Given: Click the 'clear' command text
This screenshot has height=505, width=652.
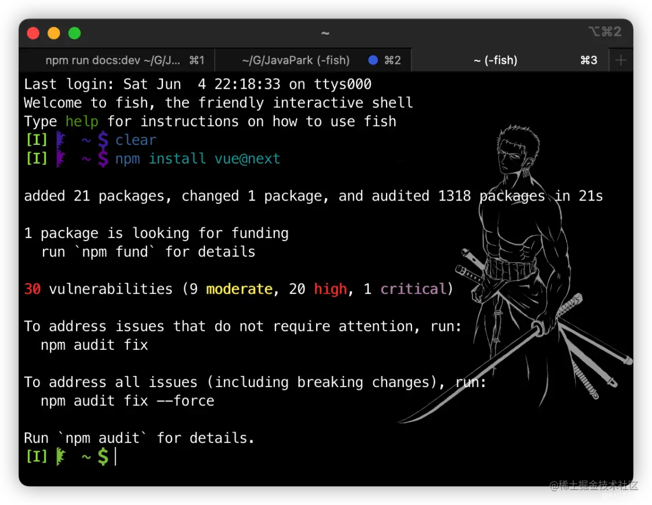Looking at the screenshot, I should [x=135, y=140].
